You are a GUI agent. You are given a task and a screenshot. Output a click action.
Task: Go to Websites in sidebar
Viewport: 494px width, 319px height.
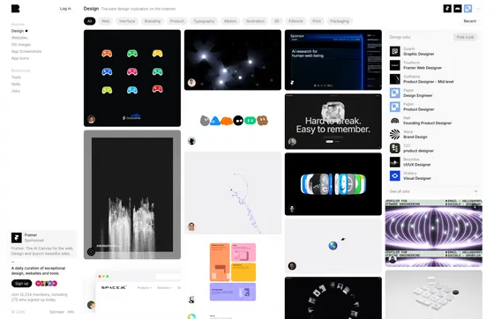pos(19,38)
